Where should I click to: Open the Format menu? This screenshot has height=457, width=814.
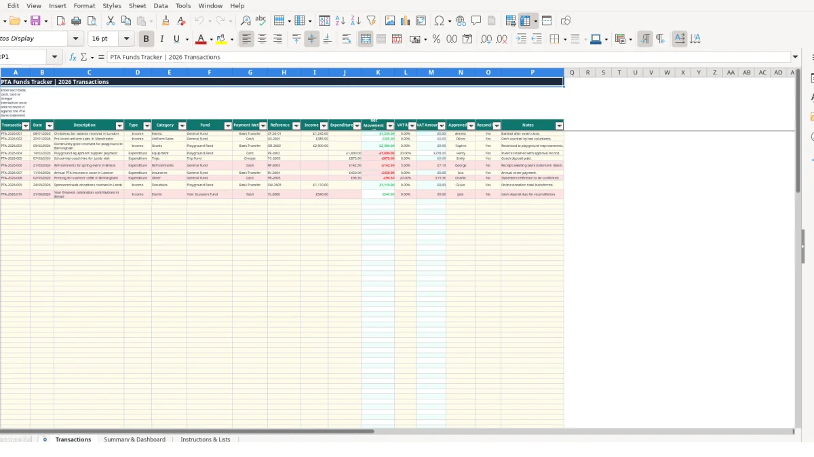point(84,5)
